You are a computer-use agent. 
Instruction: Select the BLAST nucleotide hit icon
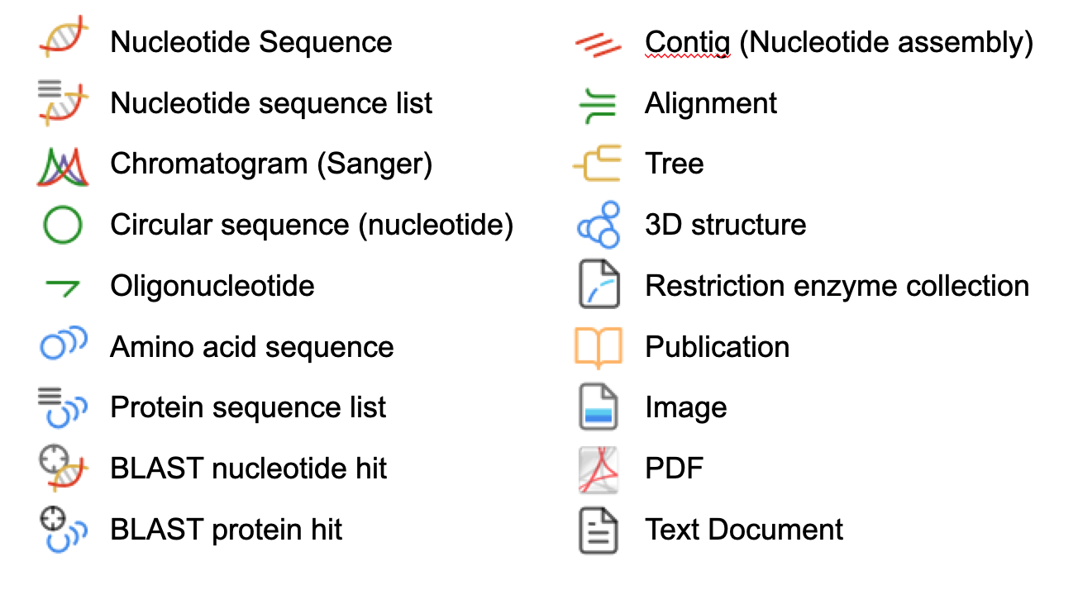pyautogui.click(x=63, y=469)
